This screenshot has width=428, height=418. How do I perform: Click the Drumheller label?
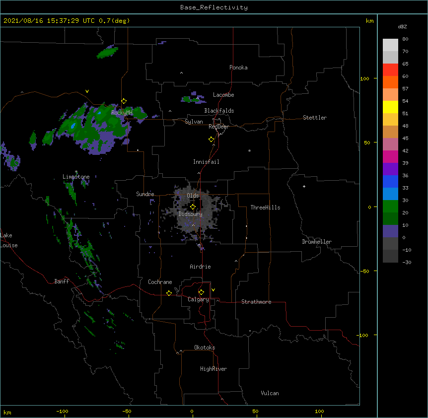(x=317, y=242)
